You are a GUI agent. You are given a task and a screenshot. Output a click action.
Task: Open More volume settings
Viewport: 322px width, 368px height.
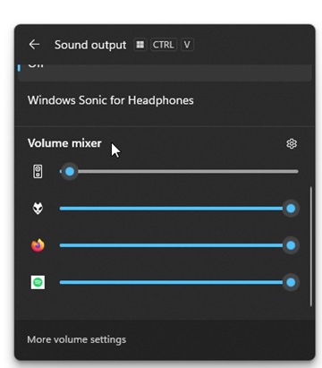click(77, 339)
